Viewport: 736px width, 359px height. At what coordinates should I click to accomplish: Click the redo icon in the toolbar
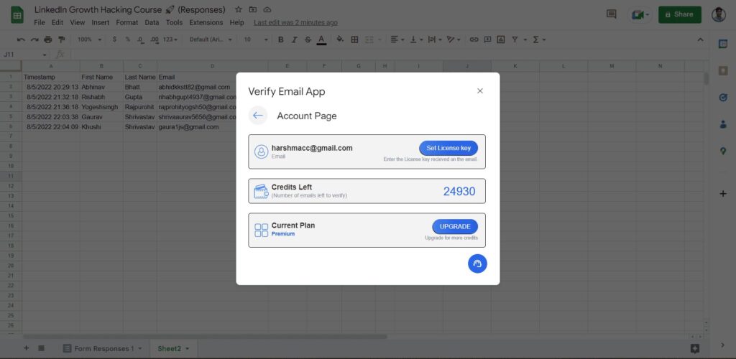pyautogui.click(x=34, y=39)
